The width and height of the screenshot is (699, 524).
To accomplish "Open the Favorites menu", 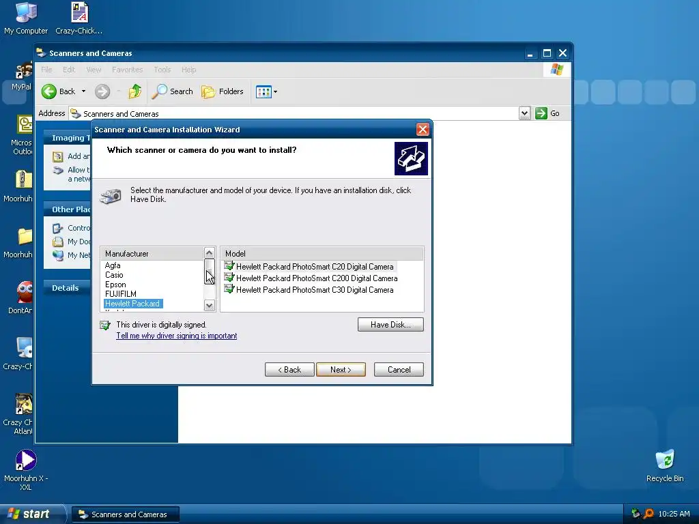I will tap(128, 70).
